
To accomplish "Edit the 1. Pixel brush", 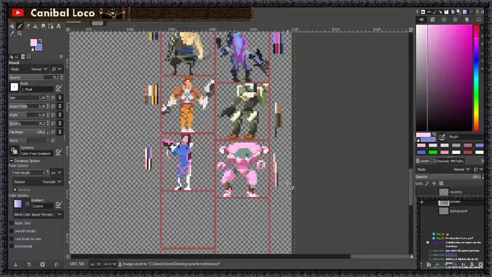I will coord(58,88).
